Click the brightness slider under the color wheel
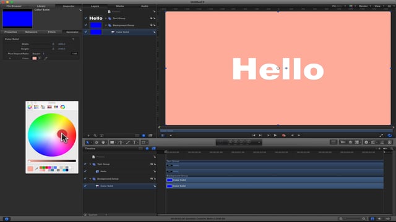The height and width of the screenshot is (222, 396). [52, 161]
